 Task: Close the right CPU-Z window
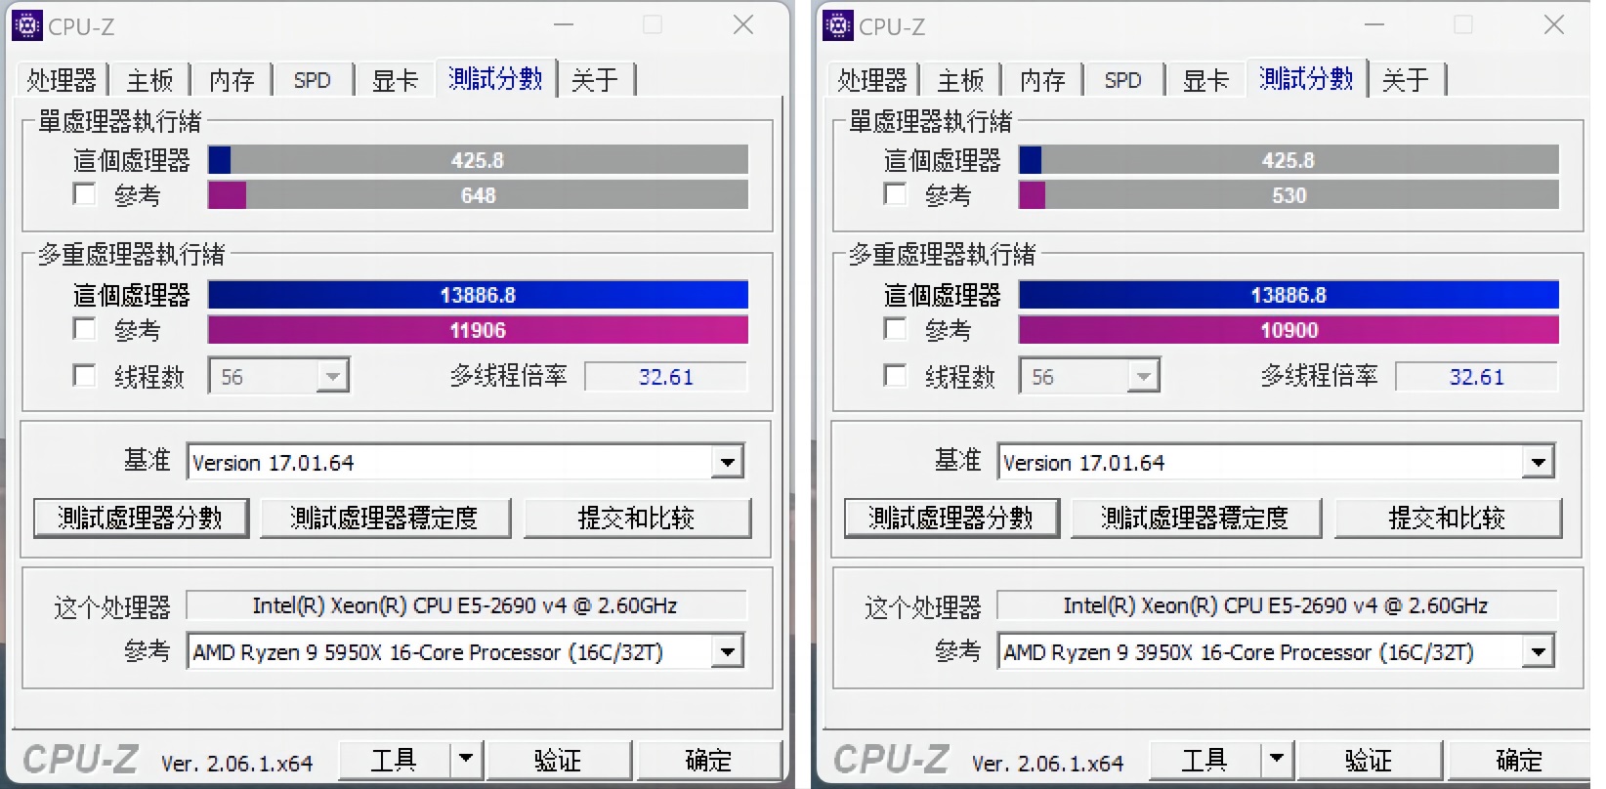[x=1554, y=24]
